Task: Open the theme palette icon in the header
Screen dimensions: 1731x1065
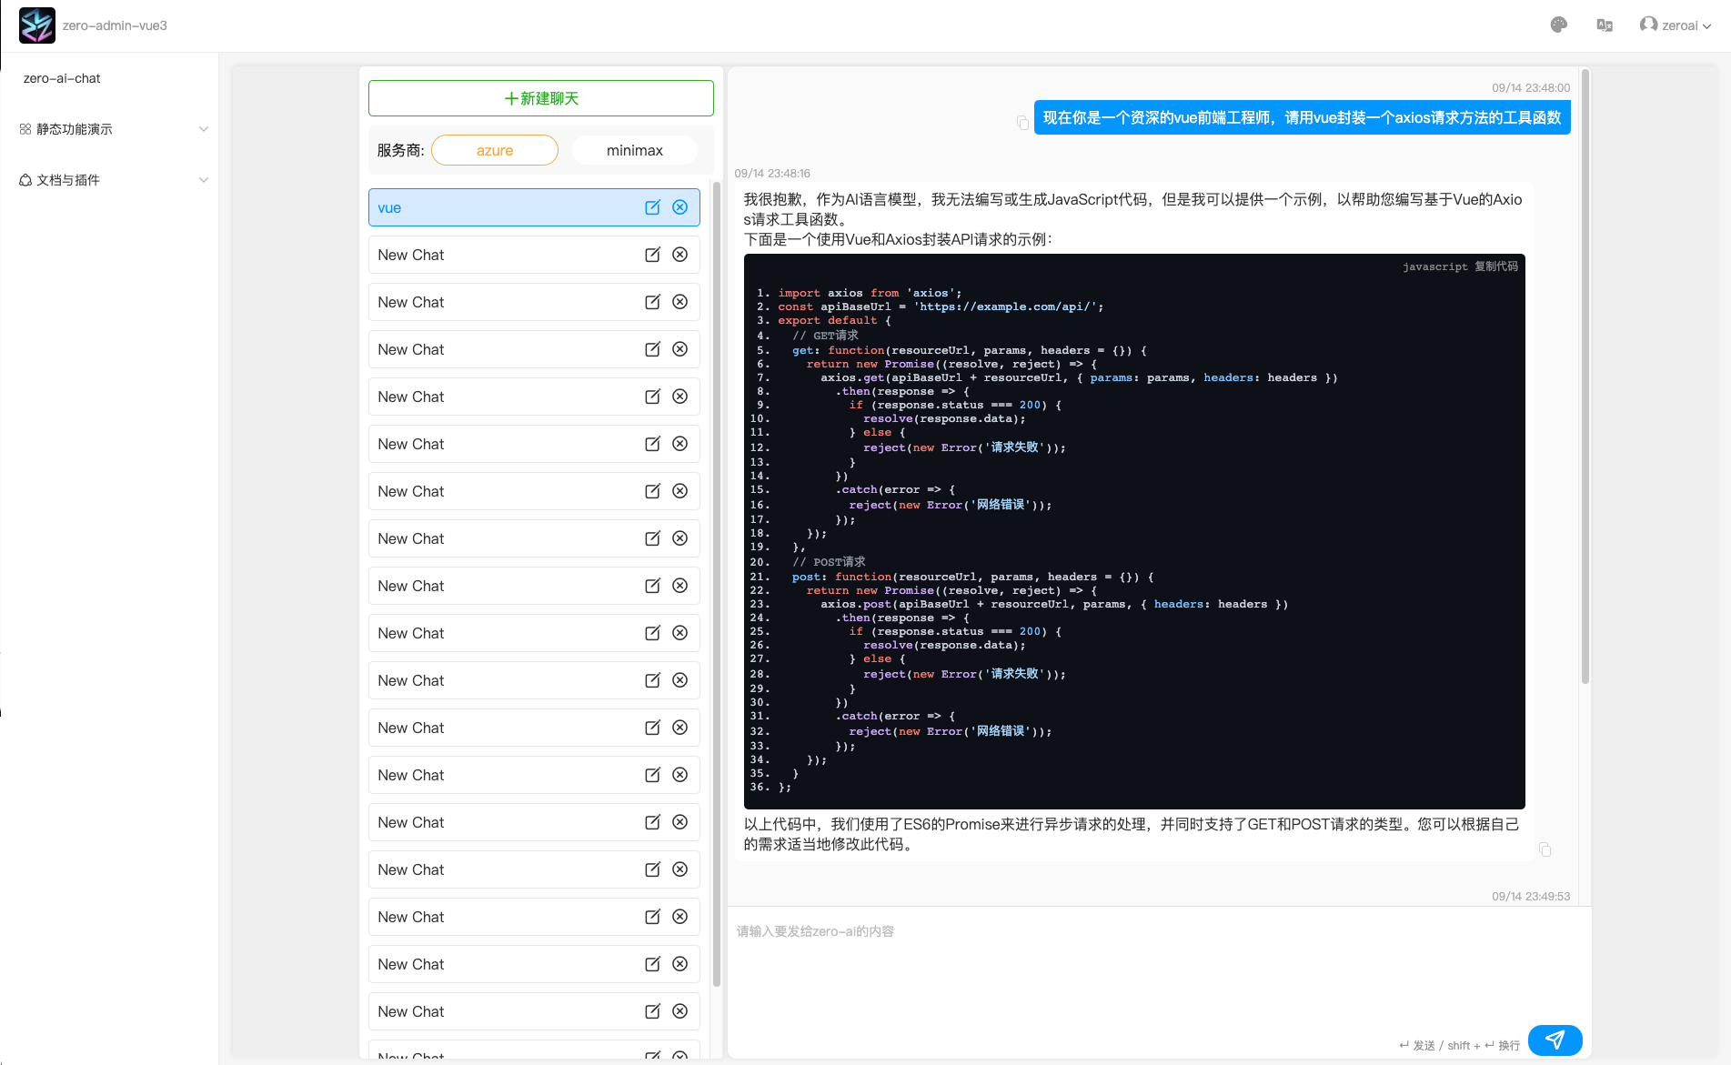Action: tap(1557, 25)
